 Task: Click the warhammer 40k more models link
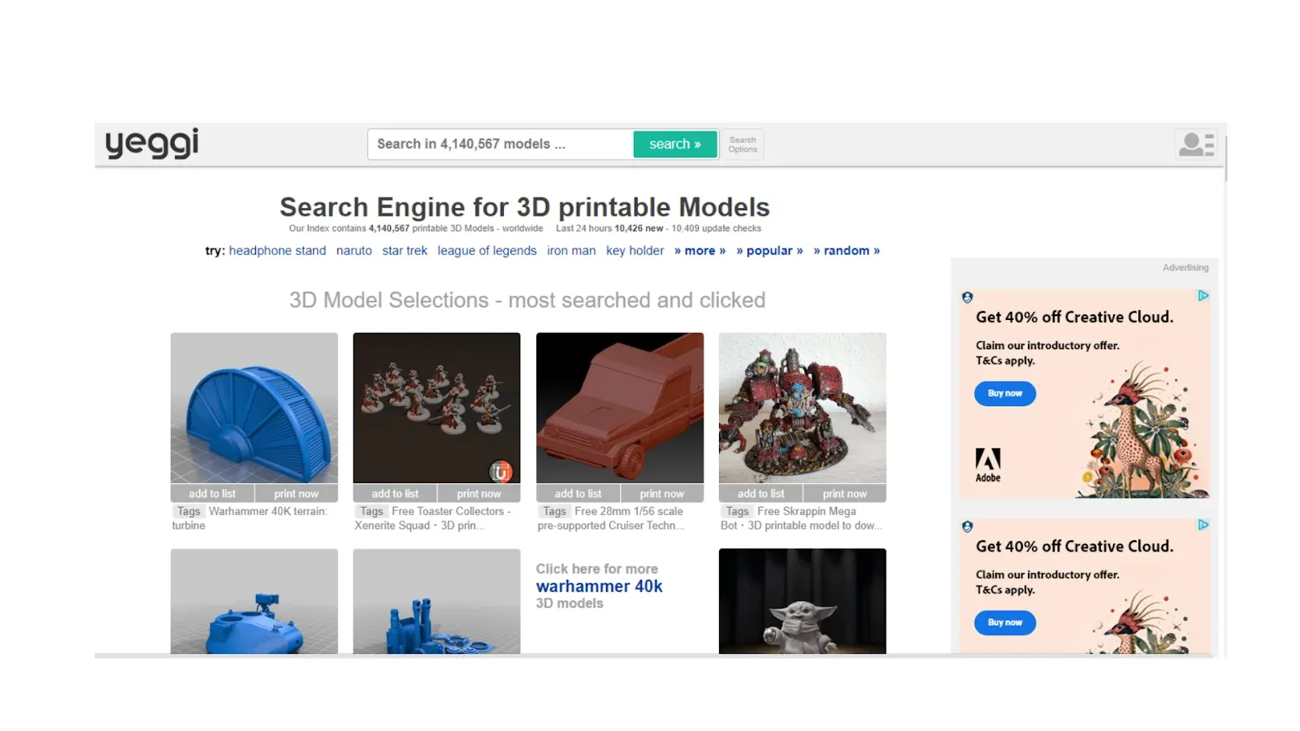[x=600, y=586]
